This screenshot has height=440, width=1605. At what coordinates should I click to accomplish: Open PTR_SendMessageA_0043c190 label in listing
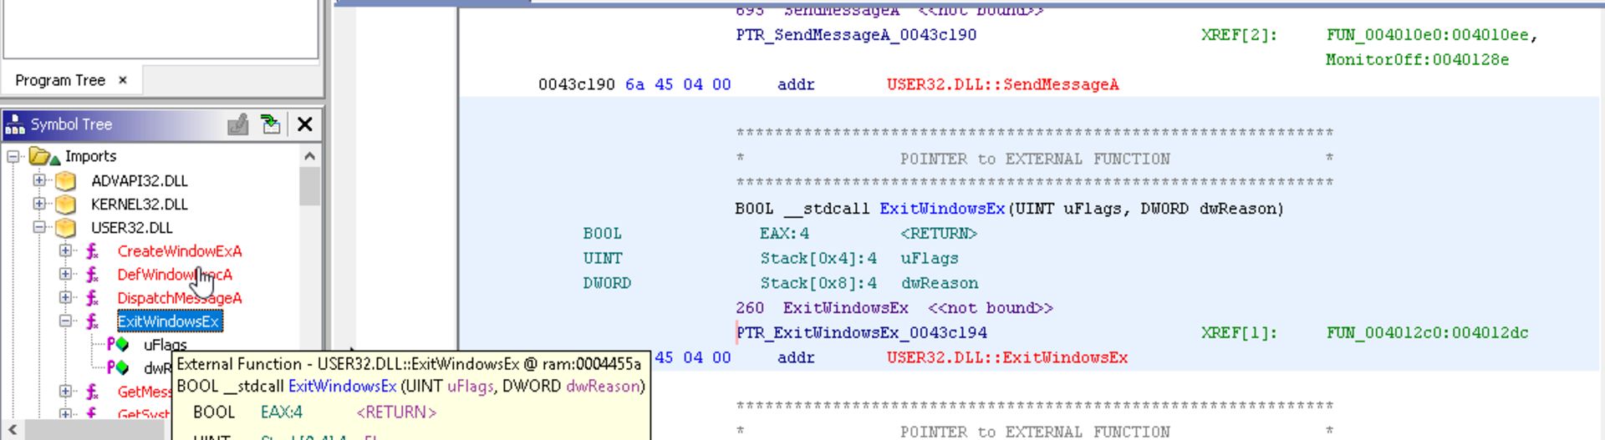(x=856, y=35)
